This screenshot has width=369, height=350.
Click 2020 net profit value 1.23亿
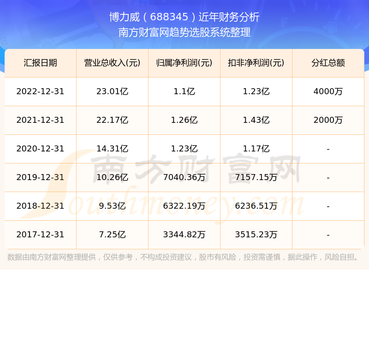[184, 149]
